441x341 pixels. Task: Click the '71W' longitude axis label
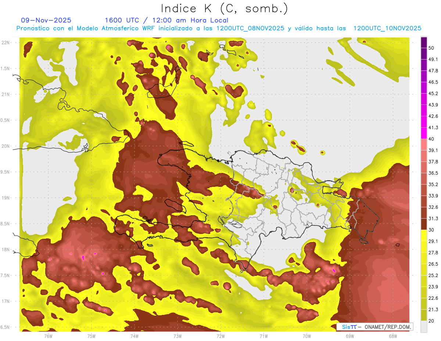pos(263,336)
